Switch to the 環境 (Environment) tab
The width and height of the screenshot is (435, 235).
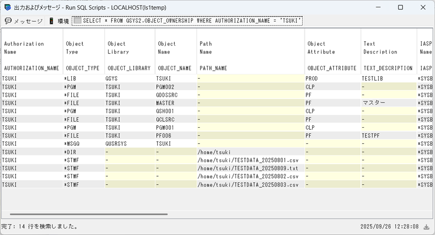pyautogui.click(x=63, y=21)
